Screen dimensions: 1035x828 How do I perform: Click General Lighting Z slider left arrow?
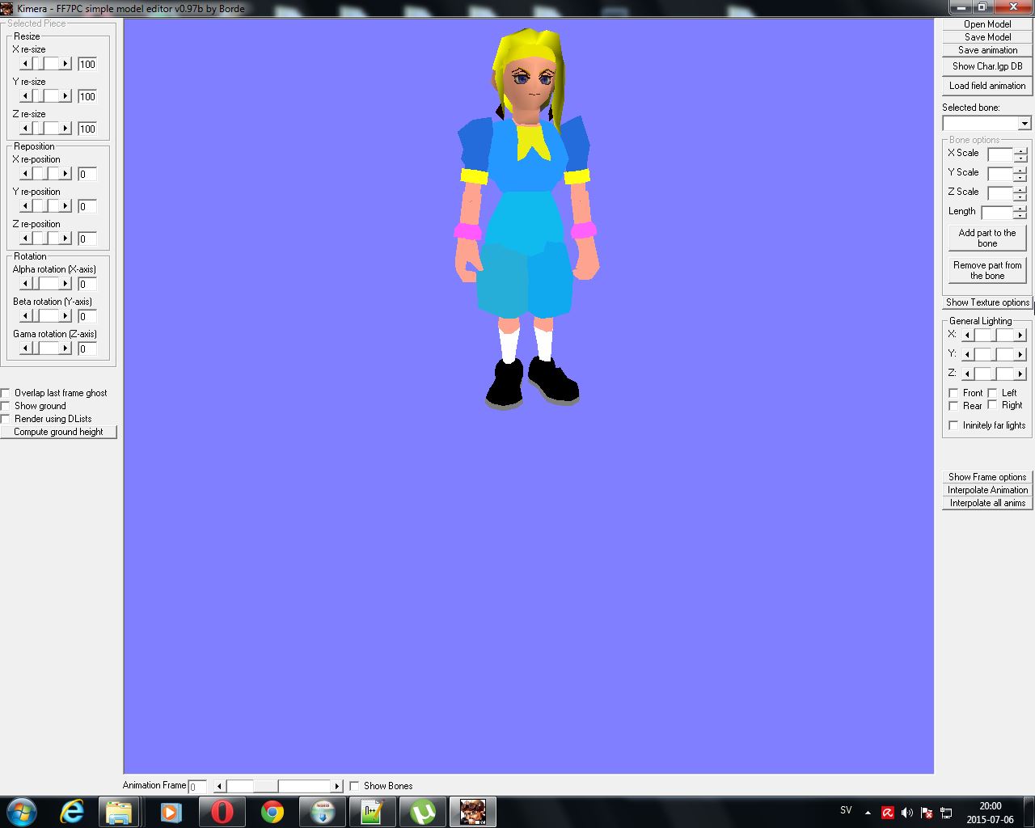[968, 374]
